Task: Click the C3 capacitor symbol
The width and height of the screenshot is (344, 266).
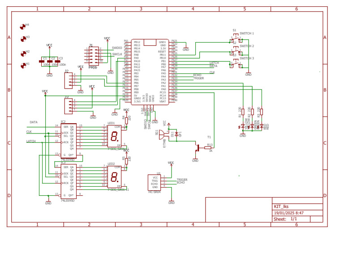Action: pyautogui.click(x=57, y=61)
